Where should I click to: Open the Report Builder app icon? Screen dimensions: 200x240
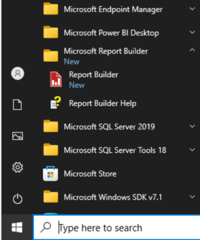pyautogui.click(x=56, y=79)
